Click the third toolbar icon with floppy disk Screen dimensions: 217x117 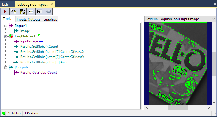[22, 12]
